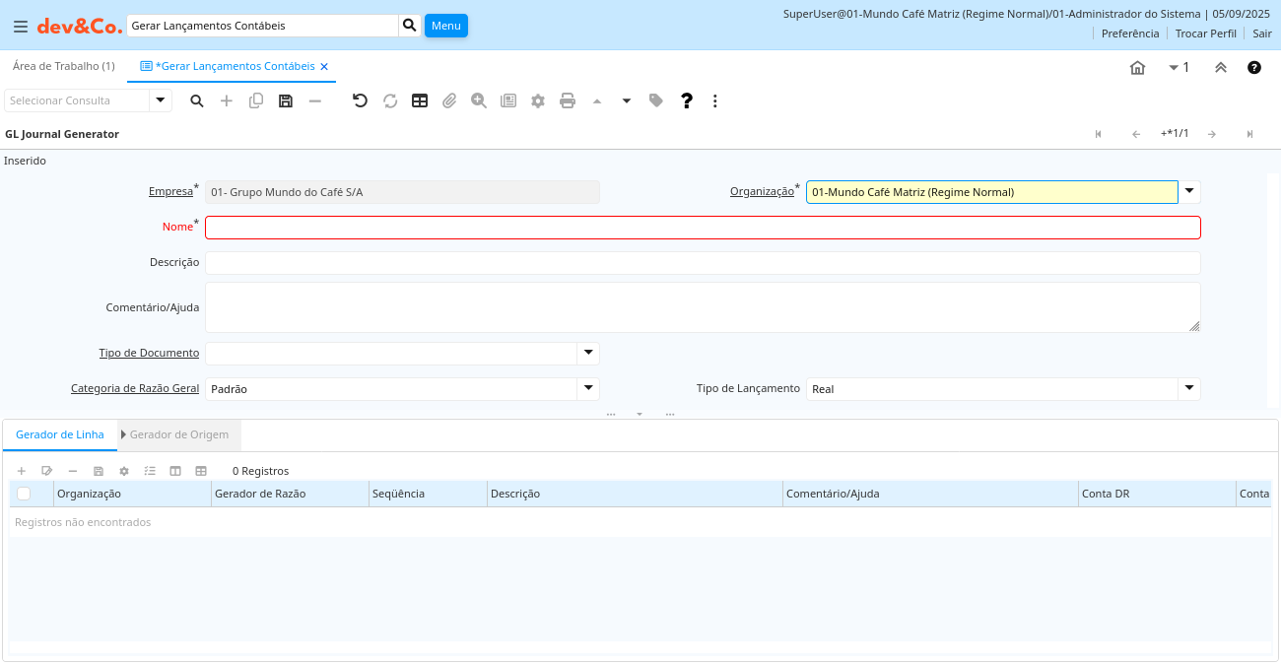Tick the select-all checkbox in grid header

point(24,494)
